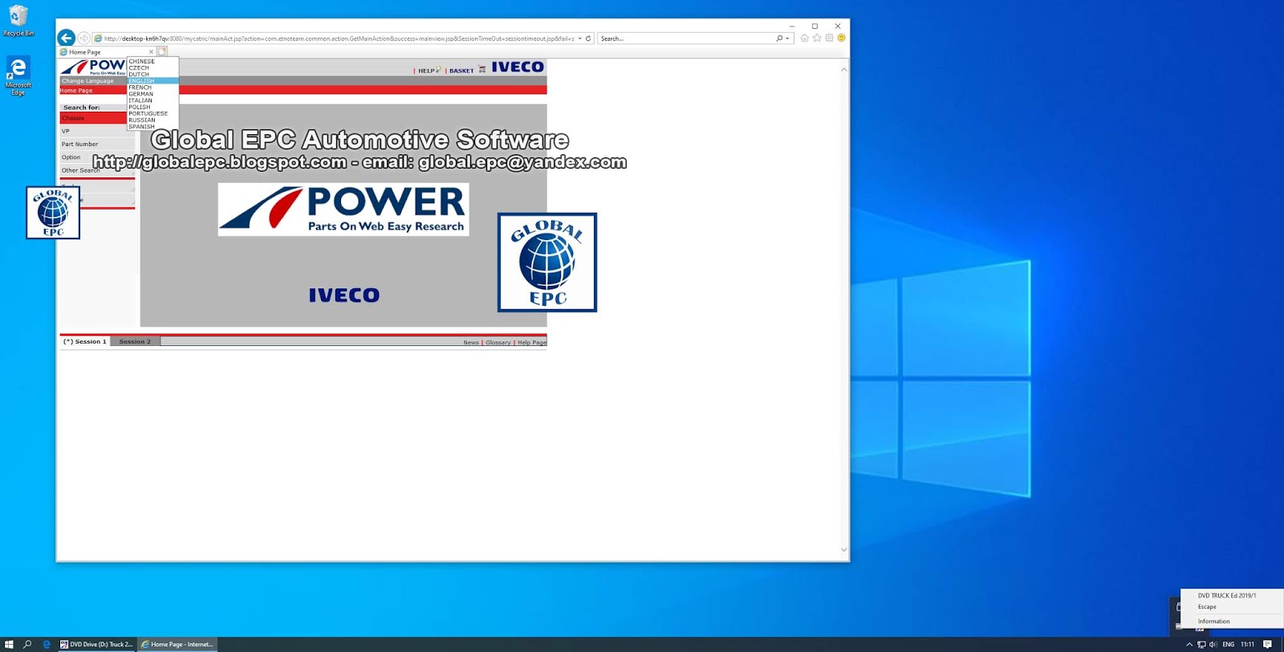This screenshot has height=652, width=1284.
Task: Click the magnifier search icon in search box
Action: 779,39
